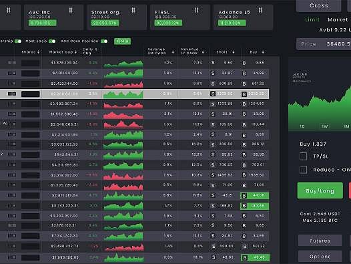Click the S short icon beside 38.01
This screenshot has height=264, width=351.
[213, 114]
